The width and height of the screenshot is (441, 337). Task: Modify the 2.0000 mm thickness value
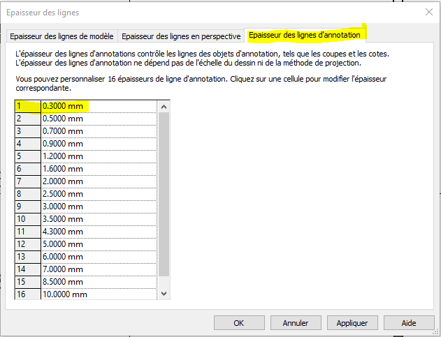pyautogui.click(x=98, y=181)
